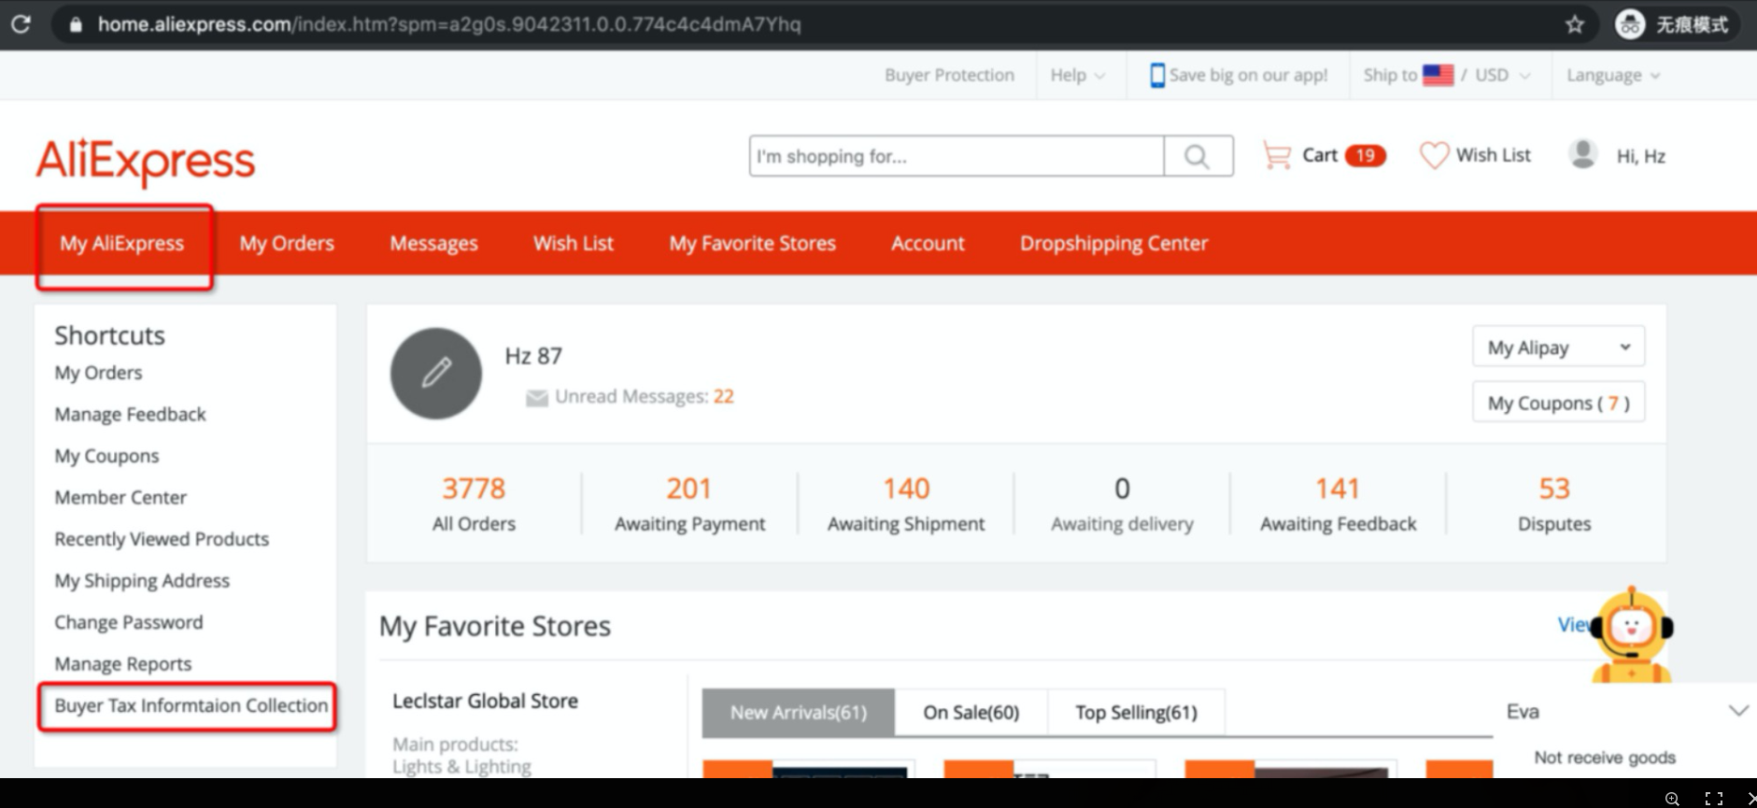Open the Language dropdown

1613,76
